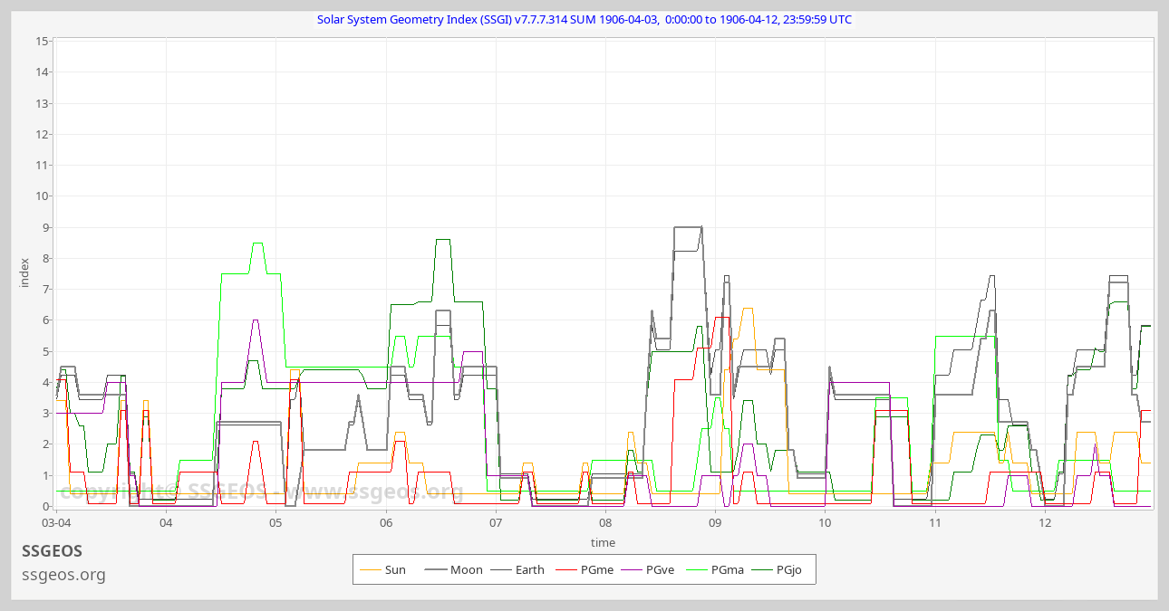Click the 03-04 date tick on x-axis
This screenshot has height=611, width=1169.
pos(56,522)
